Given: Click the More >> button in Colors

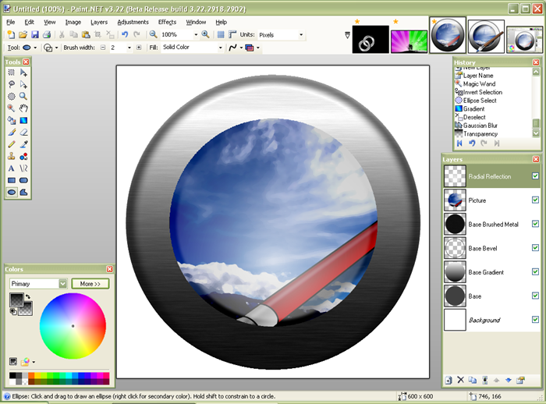Looking at the screenshot, I should (90, 283).
